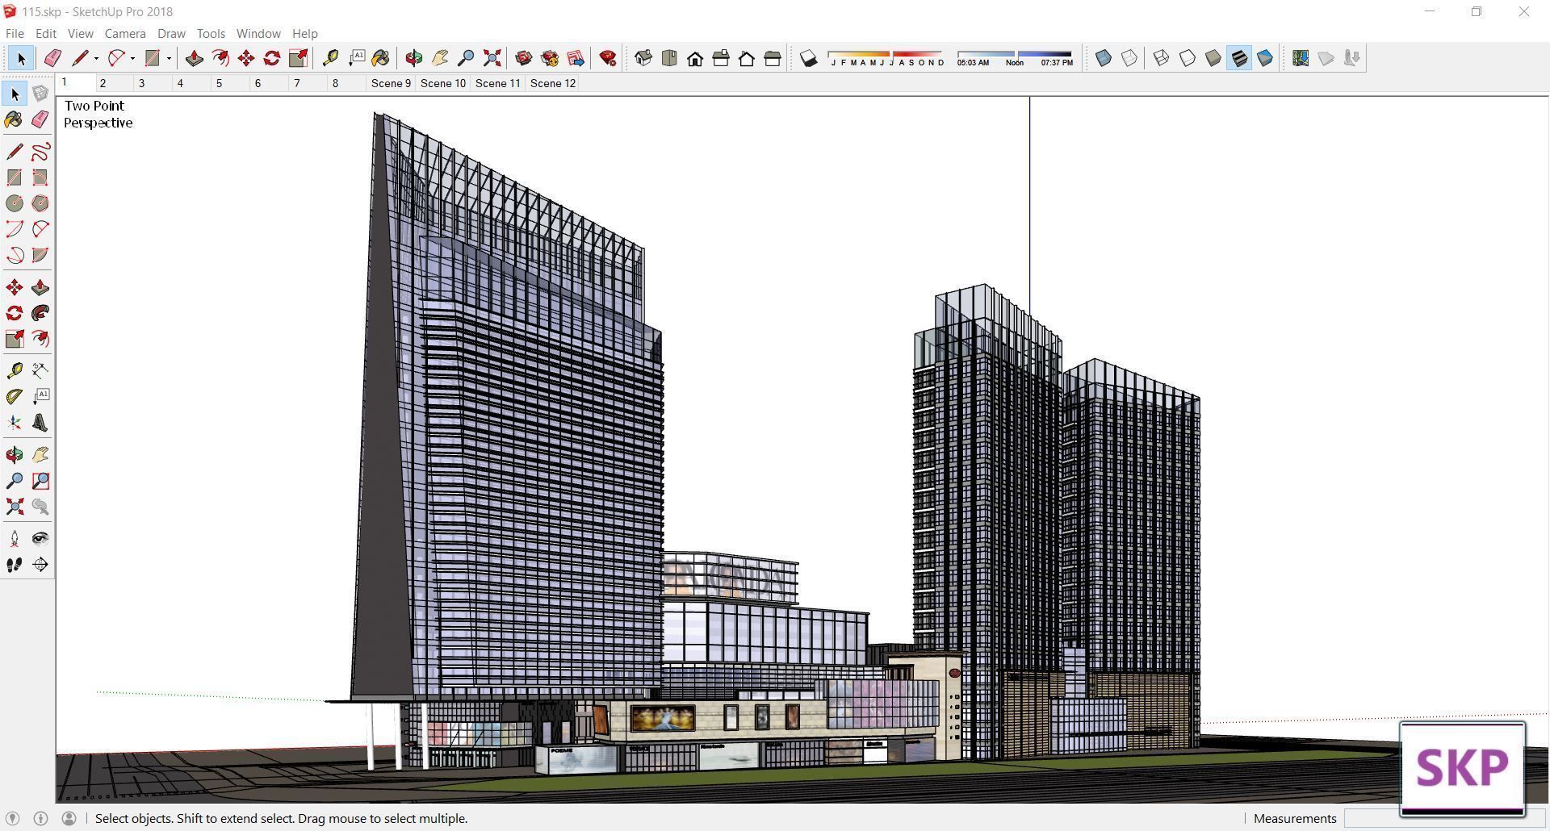1550x831 pixels.
Task: Enable Wireframe style
Action: [1161, 58]
